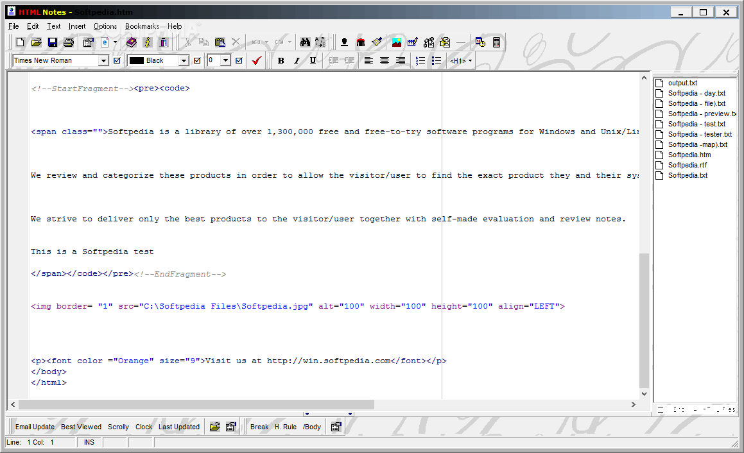Open the font size dropdown showing 0
The image size is (744, 453).
tap(226, 61)
